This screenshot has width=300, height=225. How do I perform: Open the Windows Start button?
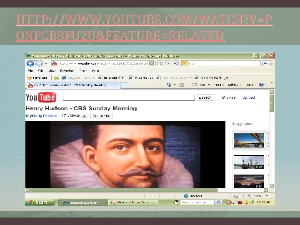(x=40, y=202)
